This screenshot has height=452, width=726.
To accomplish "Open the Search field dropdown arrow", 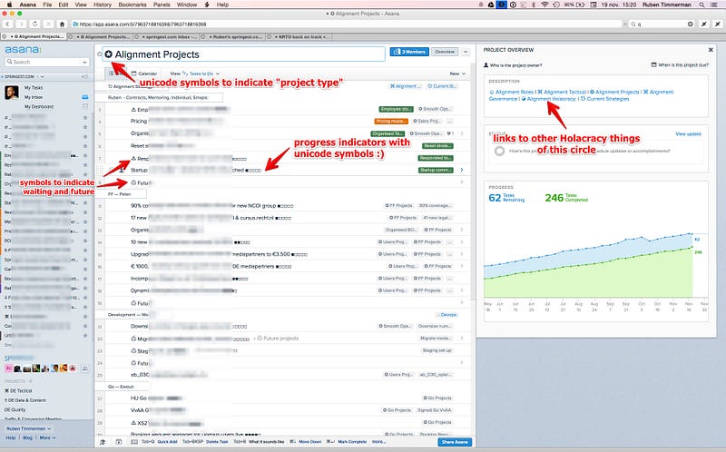I will click(84, 62).
